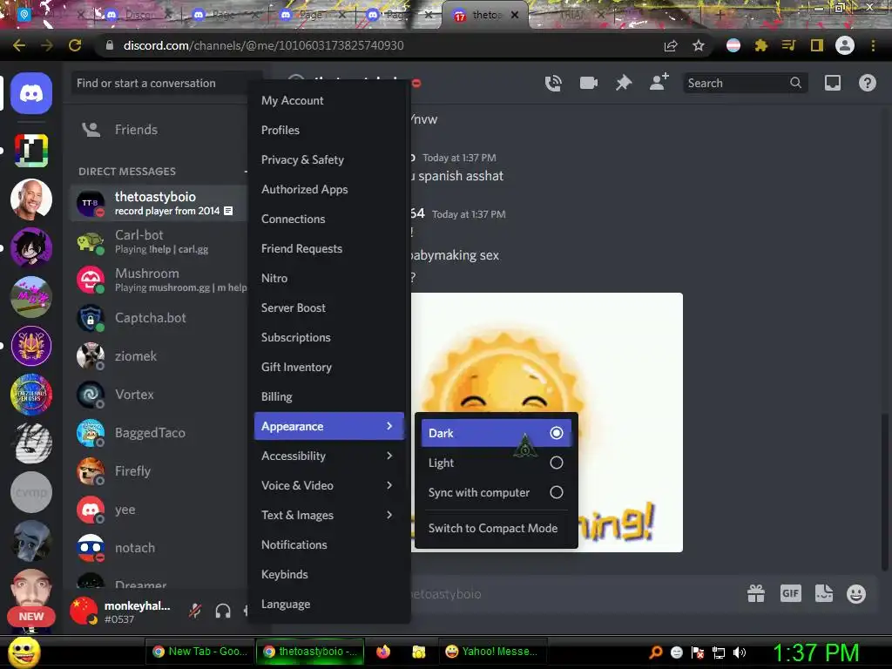
Task: Open Discord help
Action: [867, 83]
